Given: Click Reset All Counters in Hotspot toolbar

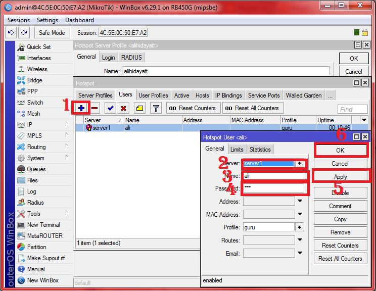Looking at the screenshot, I should pyautogui.click(x=253, y=108).
